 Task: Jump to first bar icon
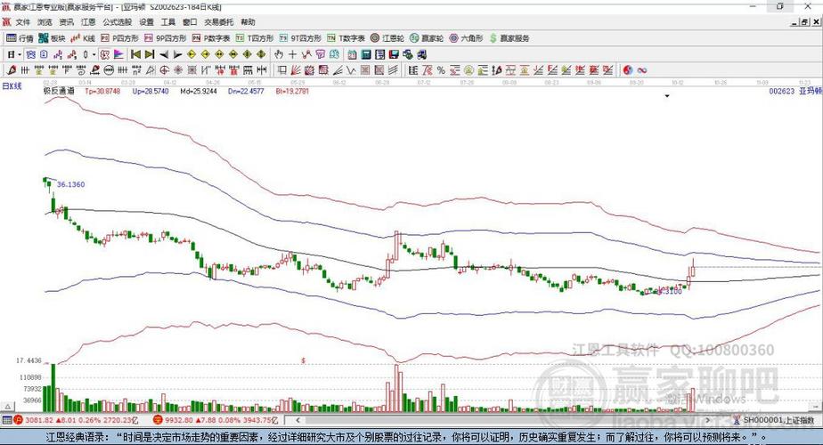[135, 54]
